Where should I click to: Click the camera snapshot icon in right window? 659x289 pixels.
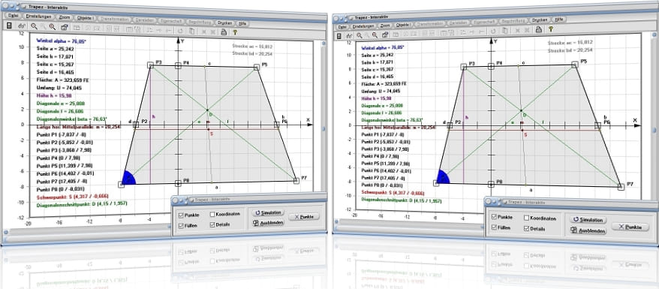(385, 35)
